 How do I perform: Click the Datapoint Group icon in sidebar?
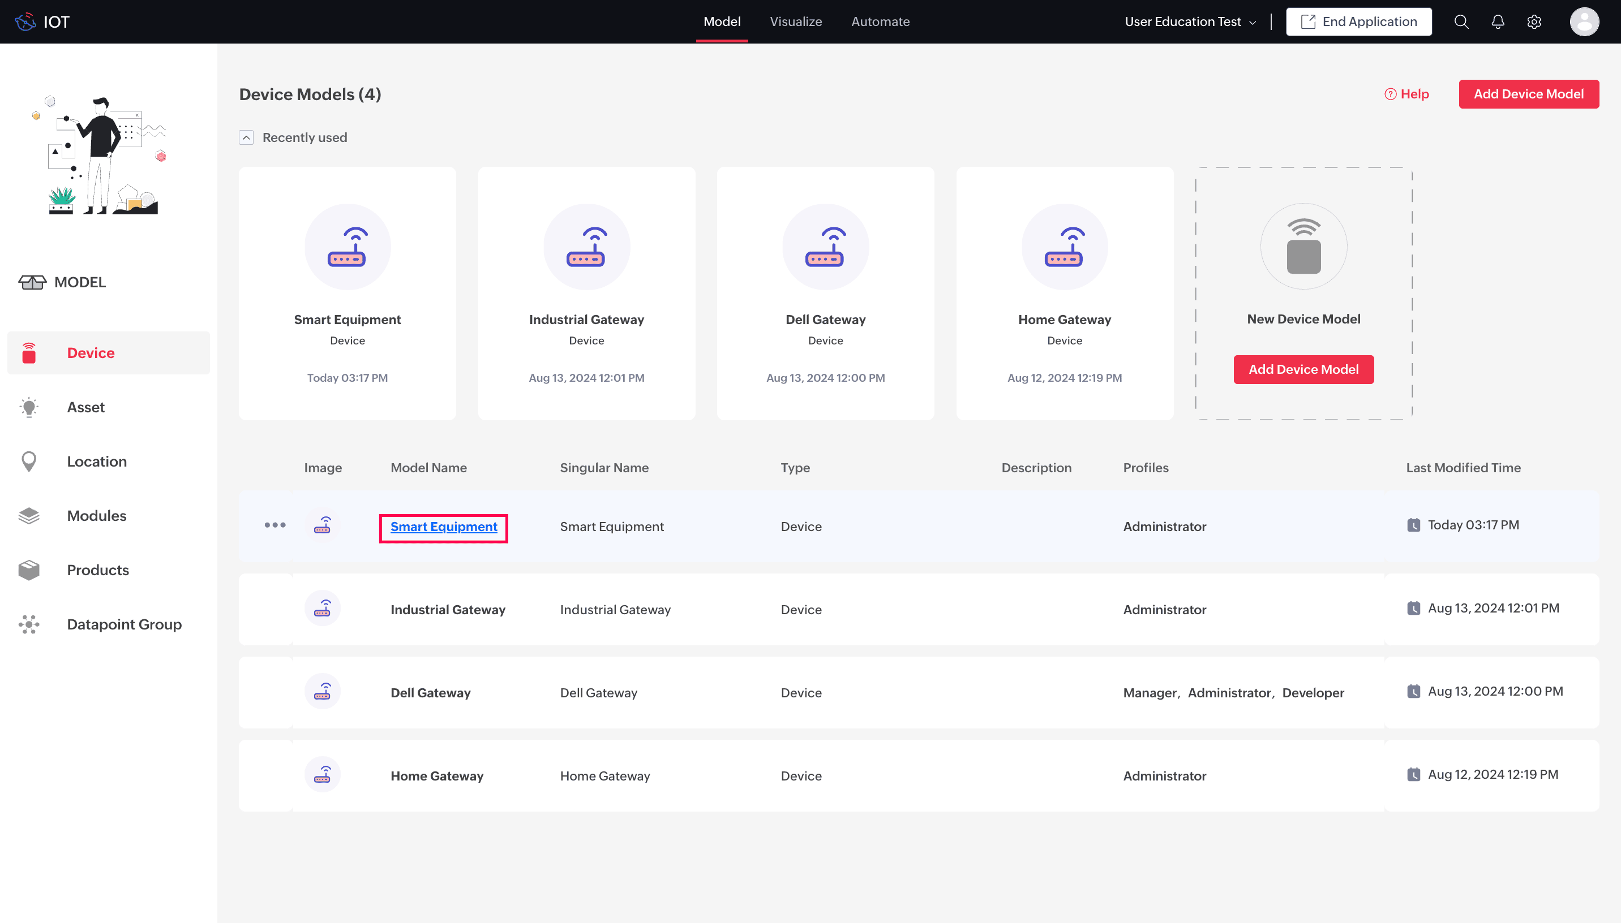tap(29, 624)
